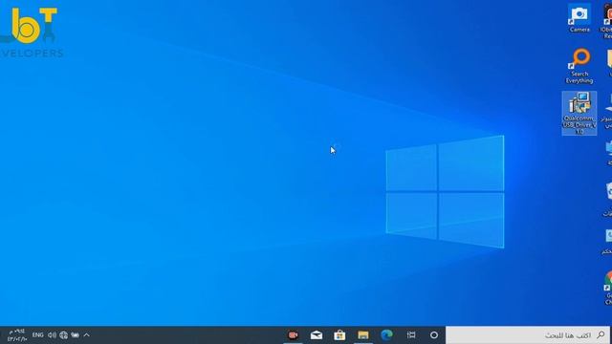Click the Arabic taskbar search box
Image resolution: width=612 pixels, height=344 pixels.
point(529,335)
